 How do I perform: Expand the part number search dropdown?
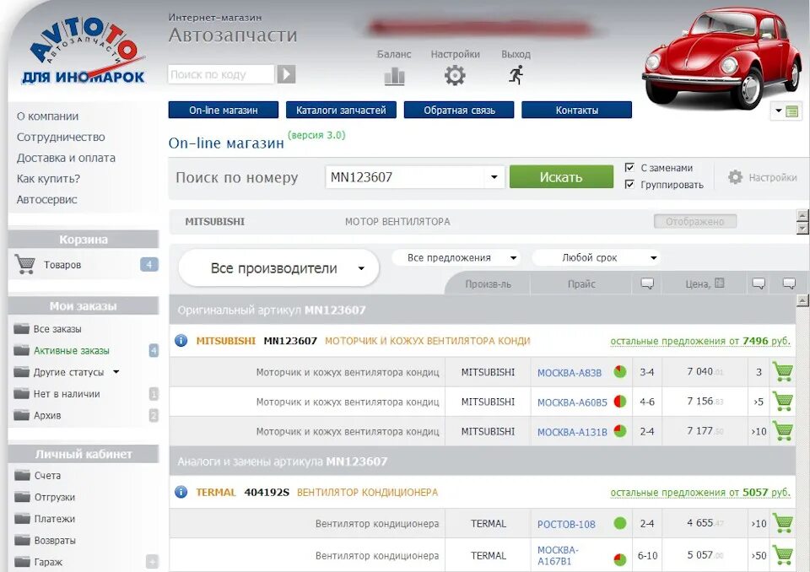click(494, 177)
